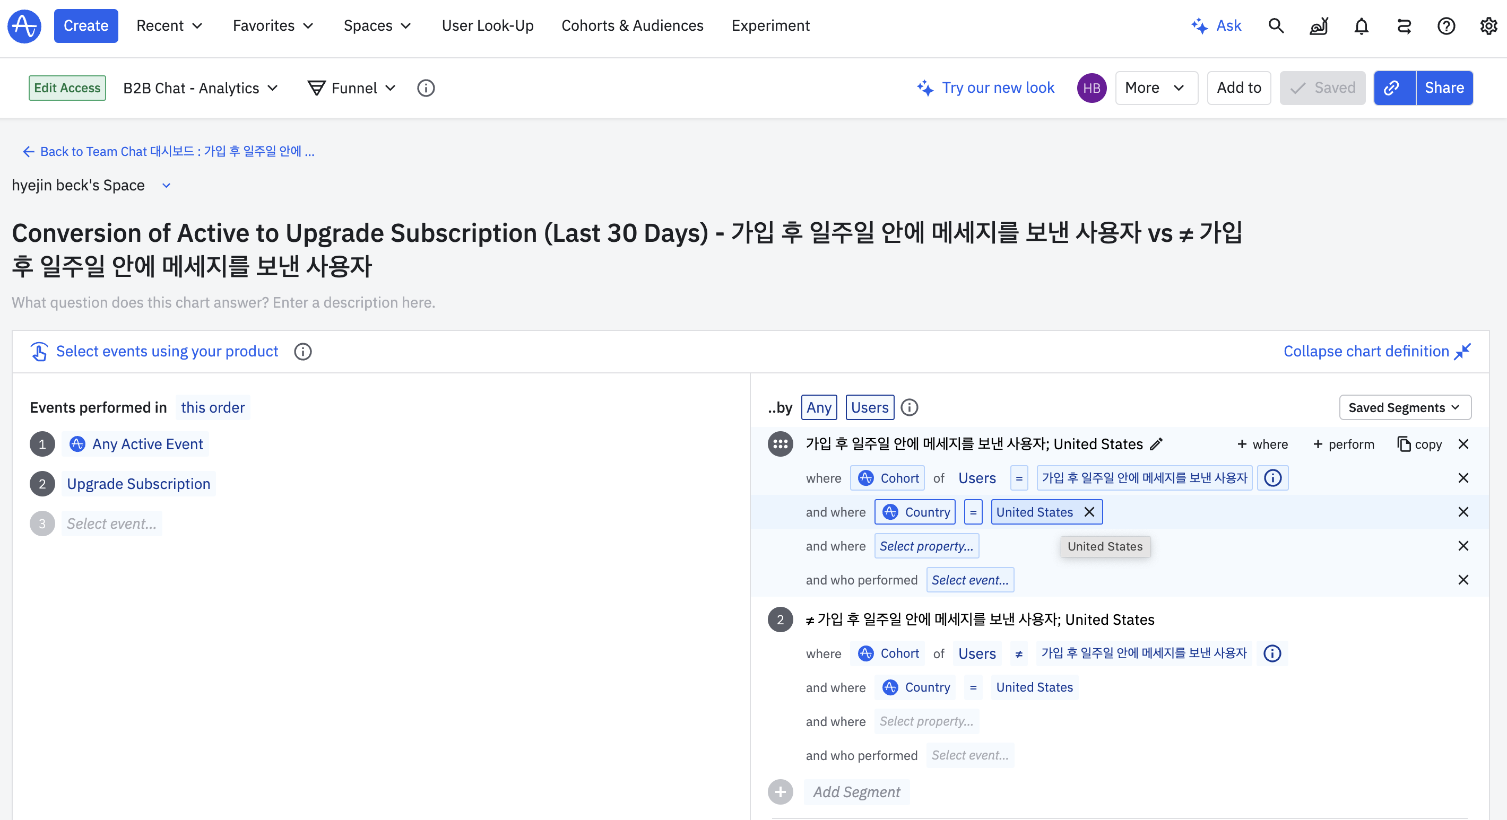Click the Select event field for step 3
This screenshot has width=1507, height=820.
tap(112, 524)
